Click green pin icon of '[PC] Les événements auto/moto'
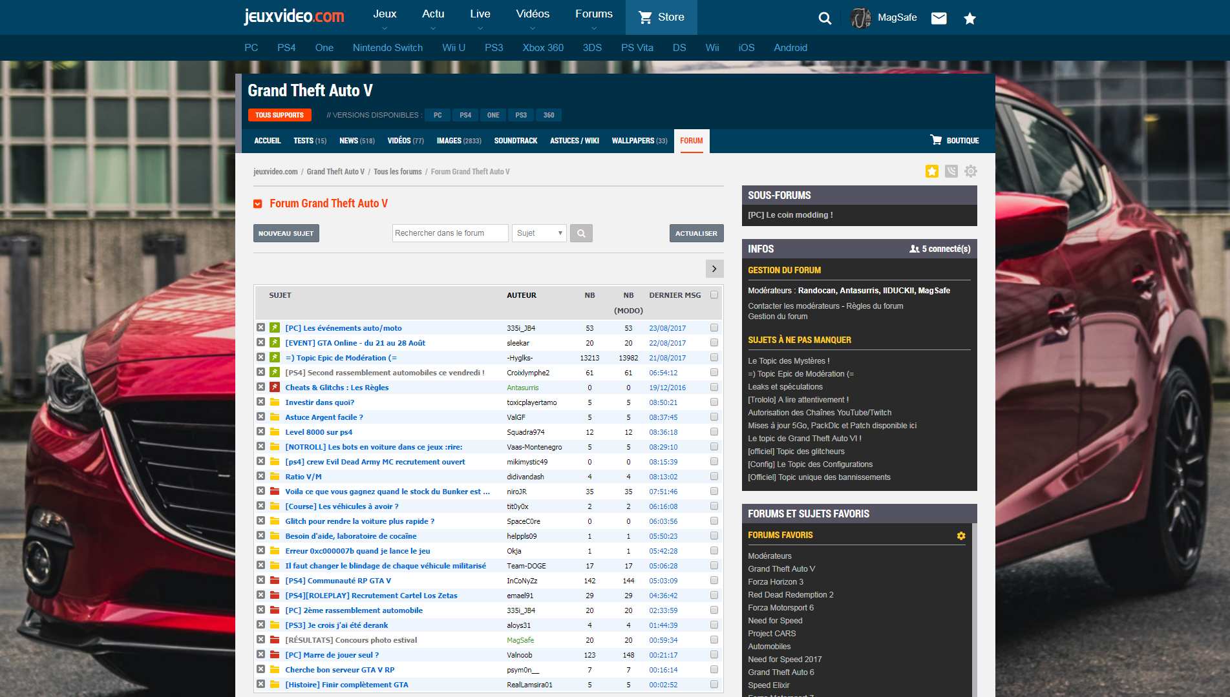The image size is (1230, 697). point(275,328)
